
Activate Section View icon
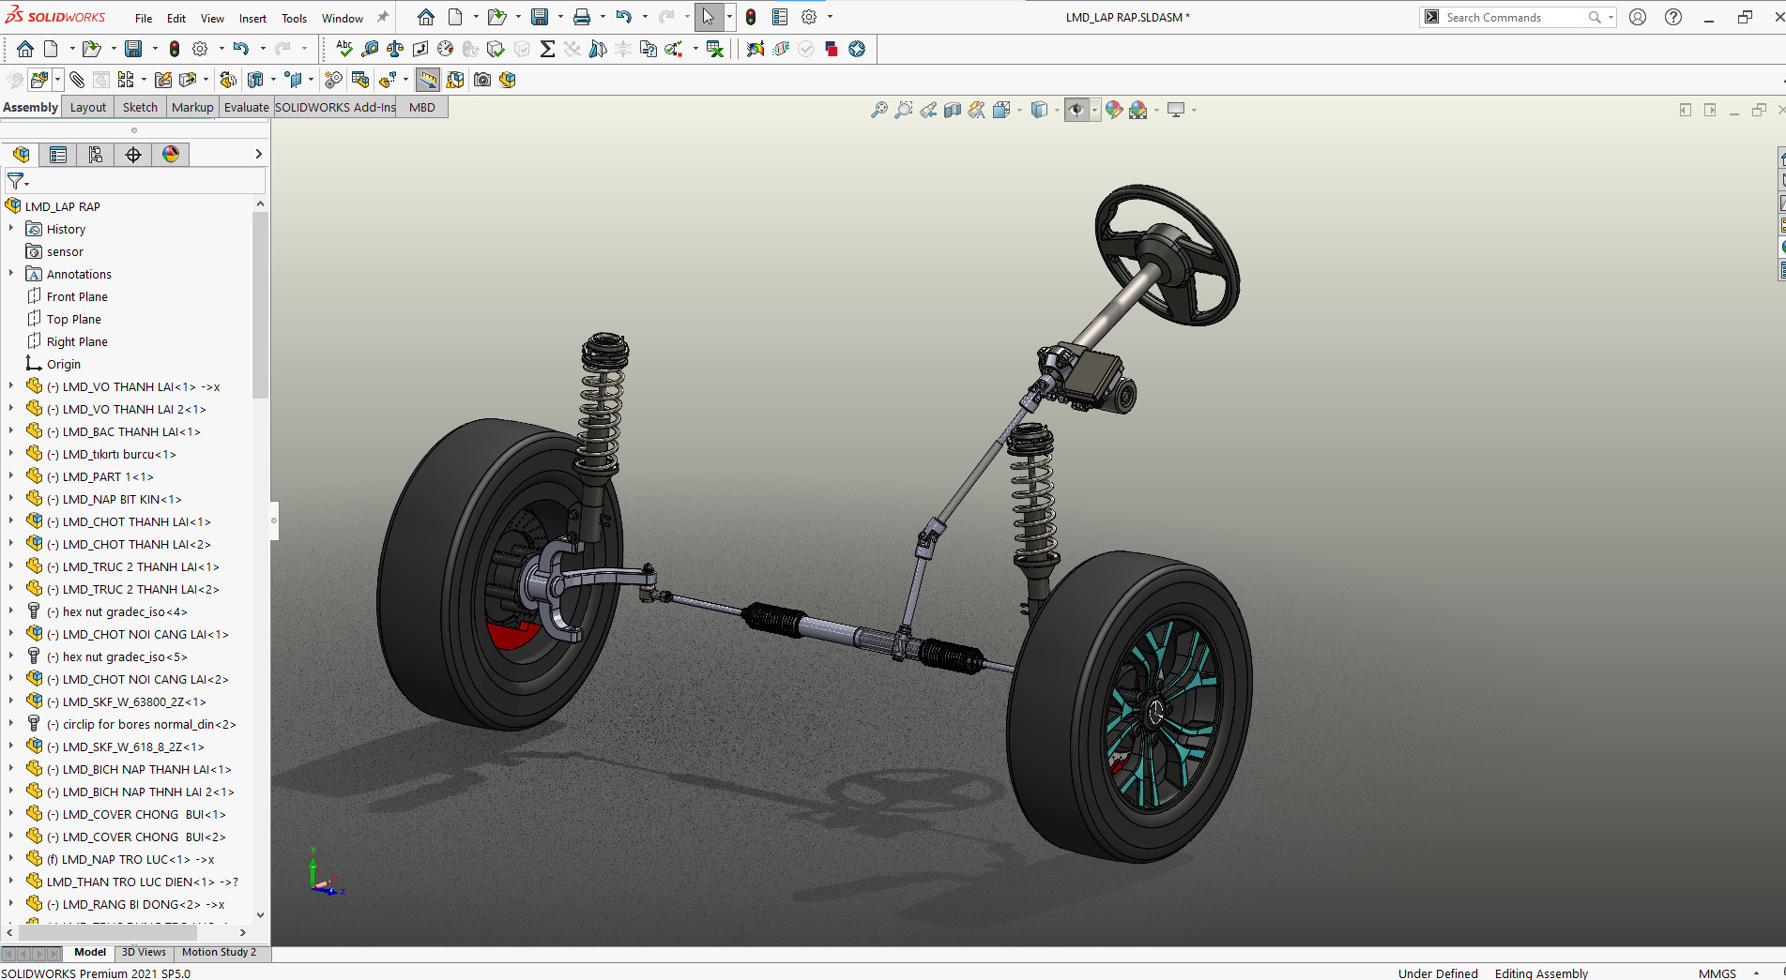point(953,110)
